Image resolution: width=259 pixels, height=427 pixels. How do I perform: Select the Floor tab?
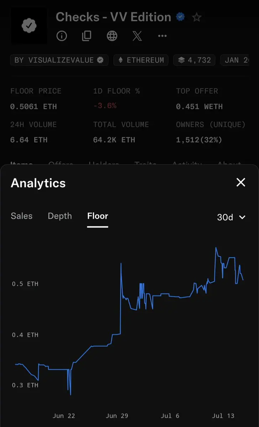tap(98, 216)
